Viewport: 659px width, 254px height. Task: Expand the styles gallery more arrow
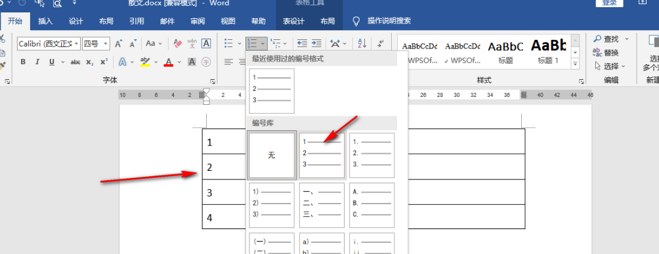coord(576,64)
